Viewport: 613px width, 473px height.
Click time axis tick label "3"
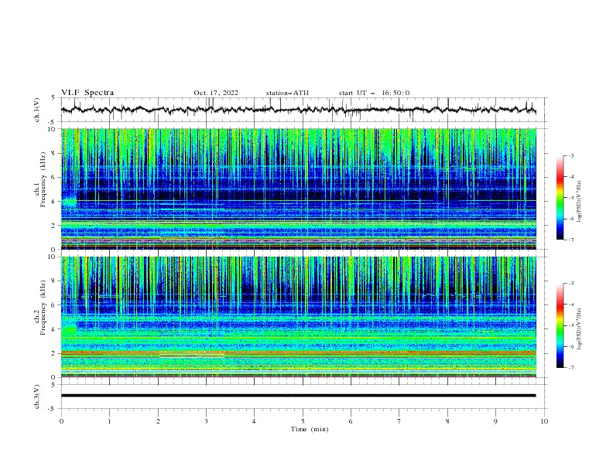(x=206, y=421)
